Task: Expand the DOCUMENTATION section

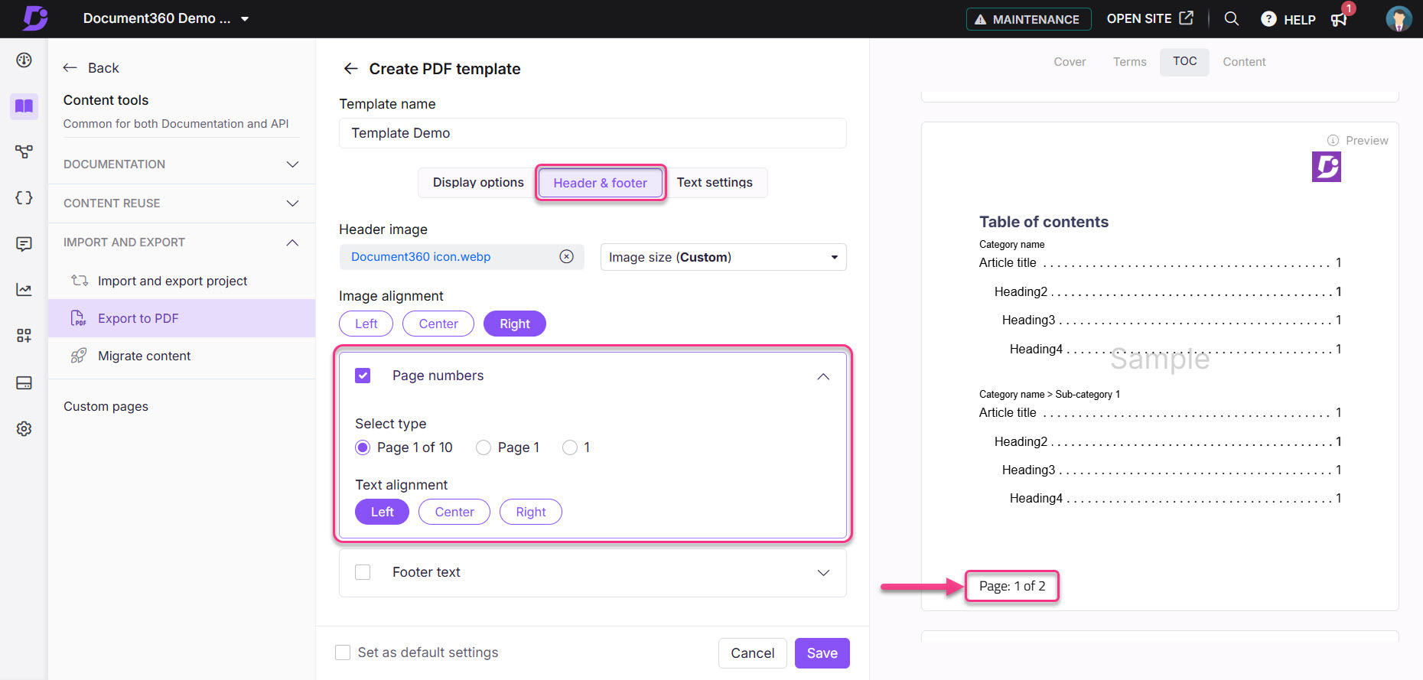Action: pos(292,164)
